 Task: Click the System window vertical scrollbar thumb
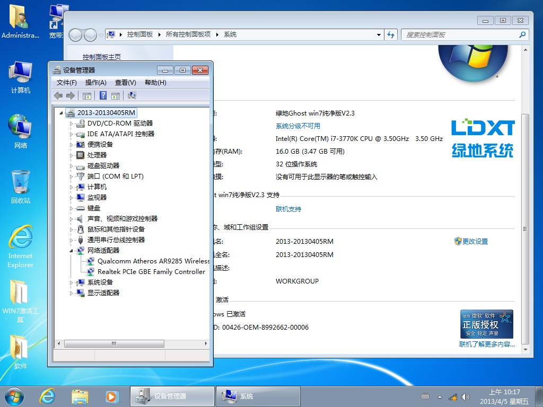tap(526, 229)
